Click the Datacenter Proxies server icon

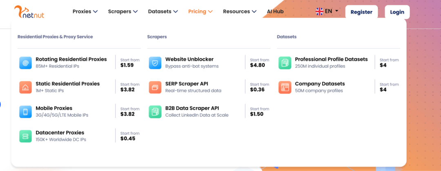coord(25,136)
